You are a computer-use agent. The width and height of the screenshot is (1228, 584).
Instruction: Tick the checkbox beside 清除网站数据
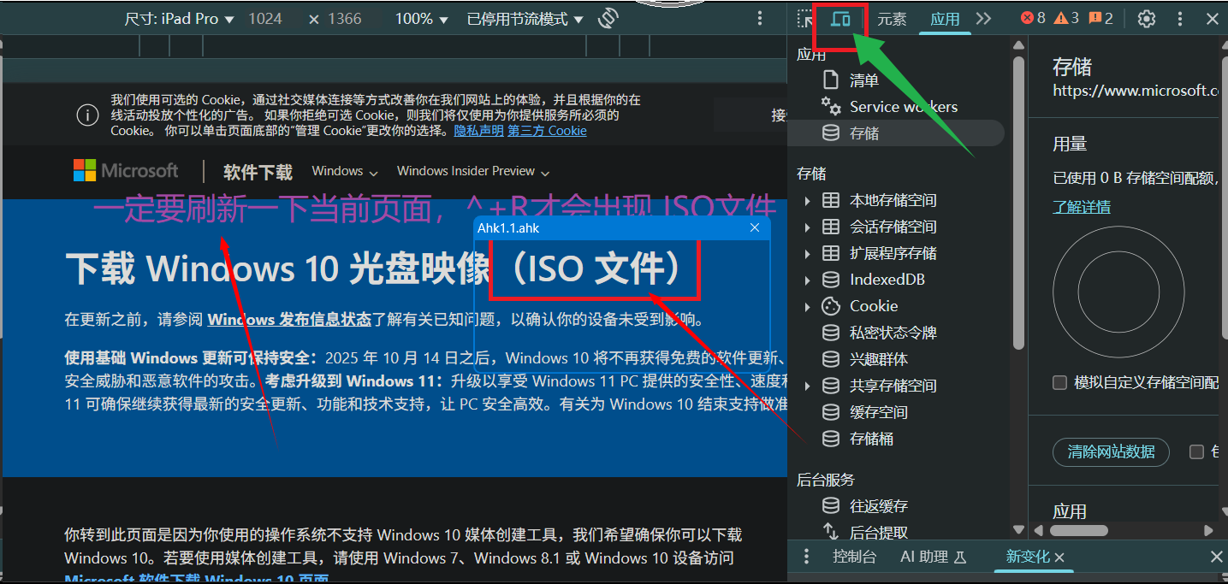1196,451
